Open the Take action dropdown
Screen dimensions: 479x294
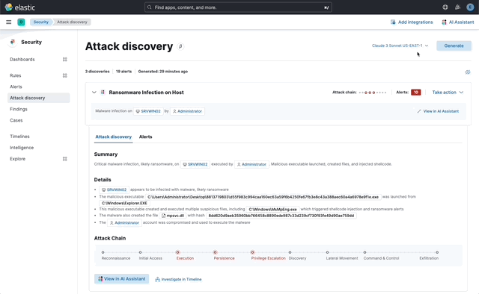(448, 93)
